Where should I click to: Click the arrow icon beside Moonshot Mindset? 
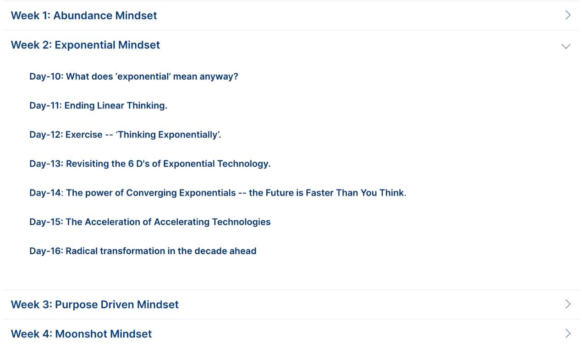pos(568,334)
